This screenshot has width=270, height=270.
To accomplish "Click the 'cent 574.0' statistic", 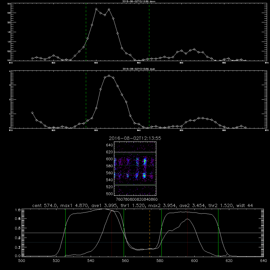I will point(45,205).
